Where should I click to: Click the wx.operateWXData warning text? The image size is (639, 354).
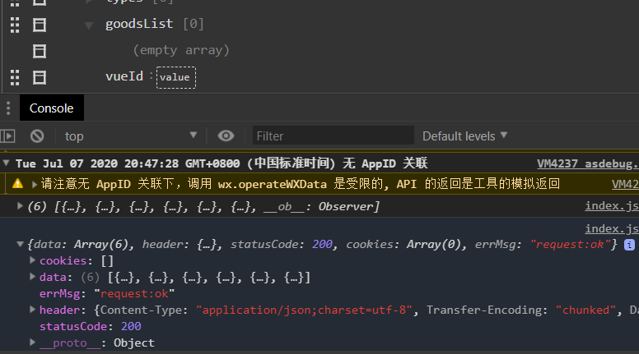(273, 184)
